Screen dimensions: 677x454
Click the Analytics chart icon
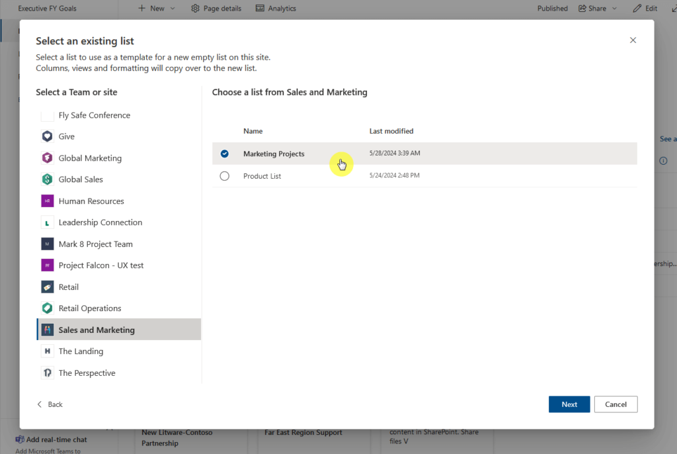[x=260, y=8]
